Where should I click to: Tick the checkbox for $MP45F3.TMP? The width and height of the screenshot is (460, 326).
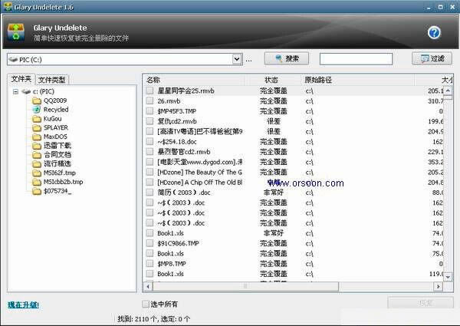150,111
